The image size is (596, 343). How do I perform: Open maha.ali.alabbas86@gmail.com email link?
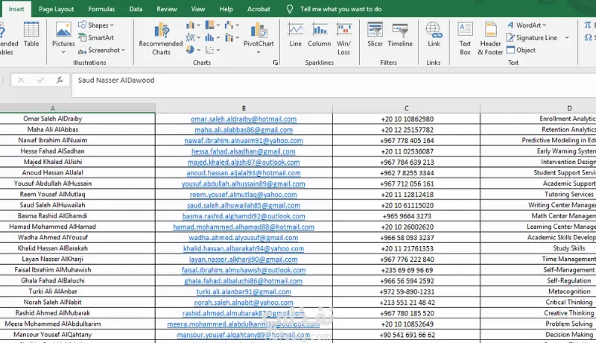click(244, 130)
